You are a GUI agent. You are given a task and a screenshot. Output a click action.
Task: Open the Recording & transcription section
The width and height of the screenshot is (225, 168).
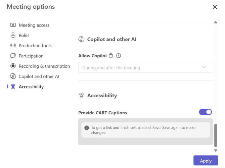tap(44, 66)
